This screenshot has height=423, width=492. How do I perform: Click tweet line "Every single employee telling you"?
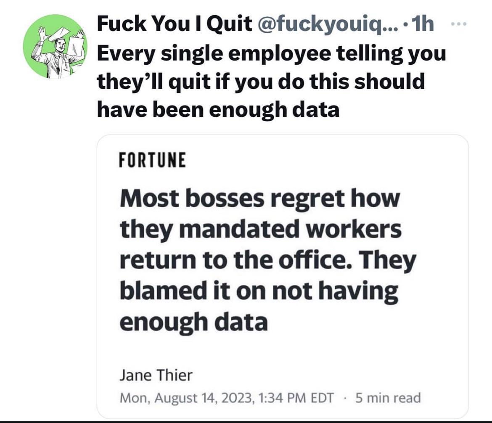[271, 54]
